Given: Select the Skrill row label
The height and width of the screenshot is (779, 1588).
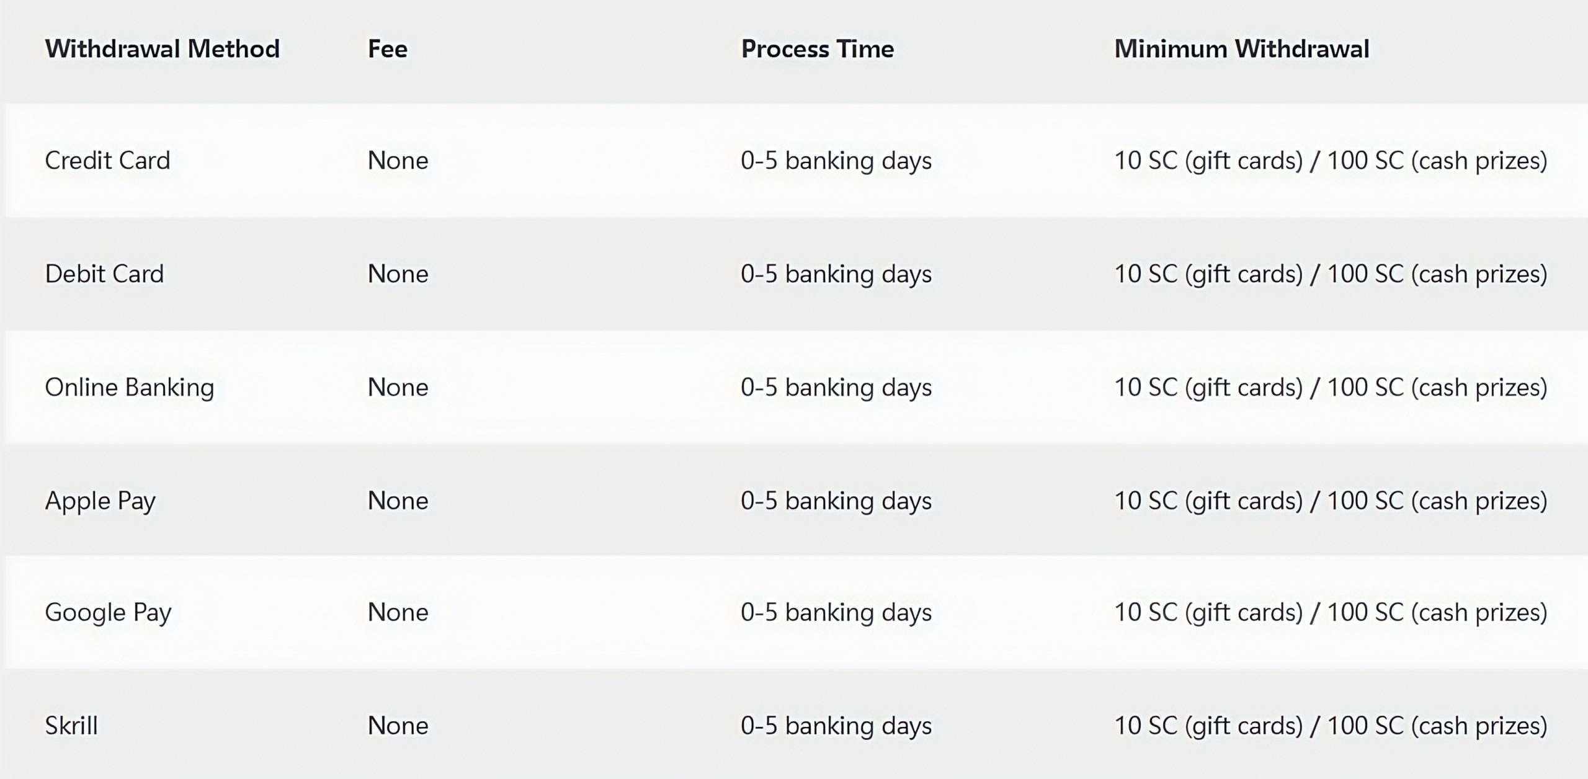Looking at the screenshot, I should click(71, 726).
